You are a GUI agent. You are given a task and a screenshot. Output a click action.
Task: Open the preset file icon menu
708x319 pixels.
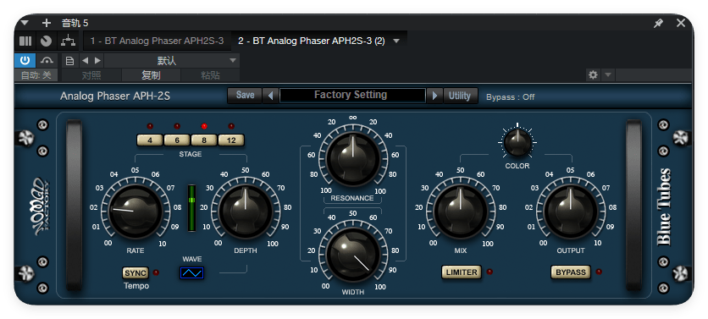pos(69,60)
